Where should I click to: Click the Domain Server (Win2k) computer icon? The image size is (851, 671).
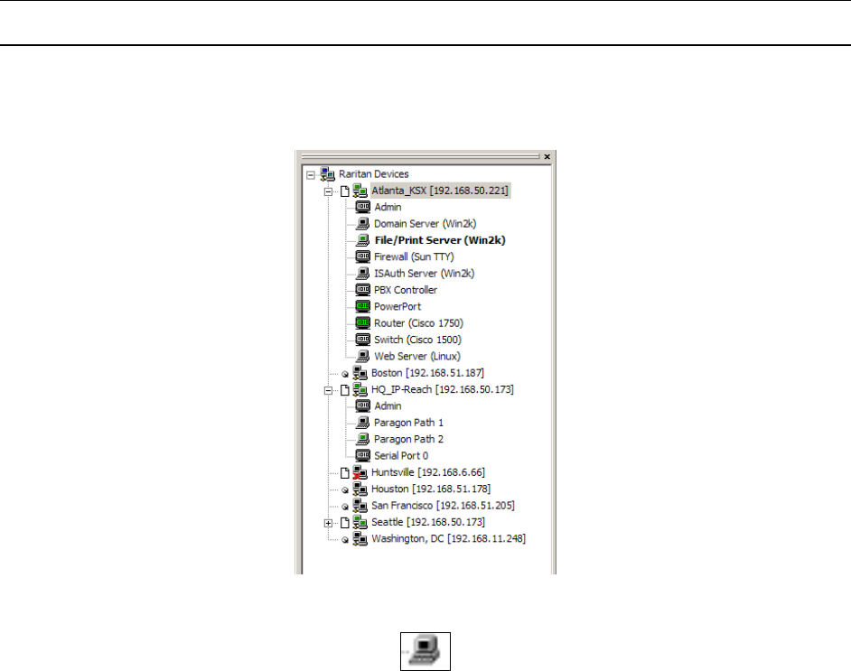(362, 223)
